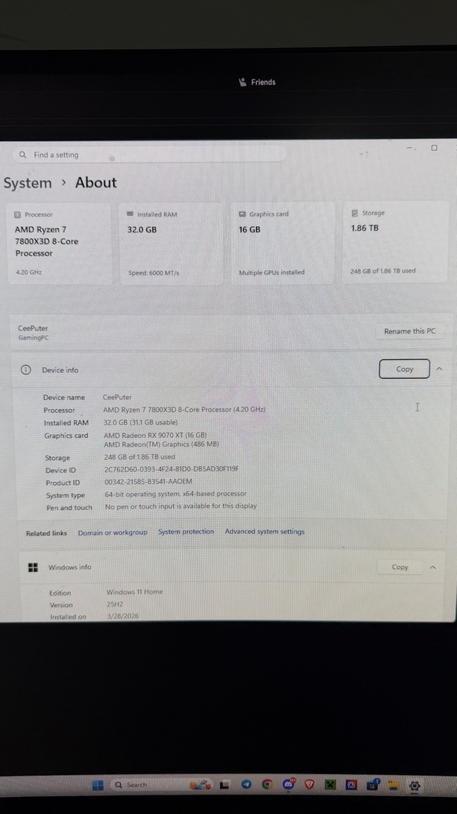This screenshot has height=814, width=457.
Task: Click the AMD Radeon(TM) Graphics (486 MB) line
Action: pyautogui.click(x=161, y=444)
